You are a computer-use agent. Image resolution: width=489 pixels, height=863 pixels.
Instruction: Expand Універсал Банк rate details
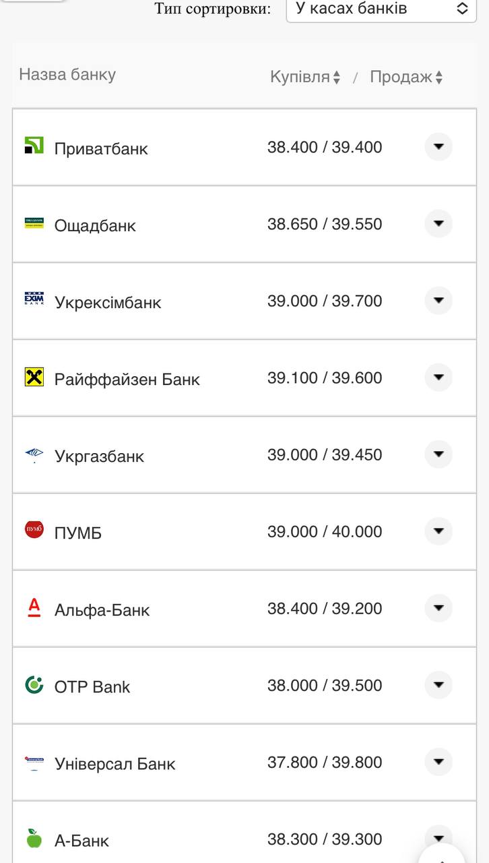(x=438, y=762)
